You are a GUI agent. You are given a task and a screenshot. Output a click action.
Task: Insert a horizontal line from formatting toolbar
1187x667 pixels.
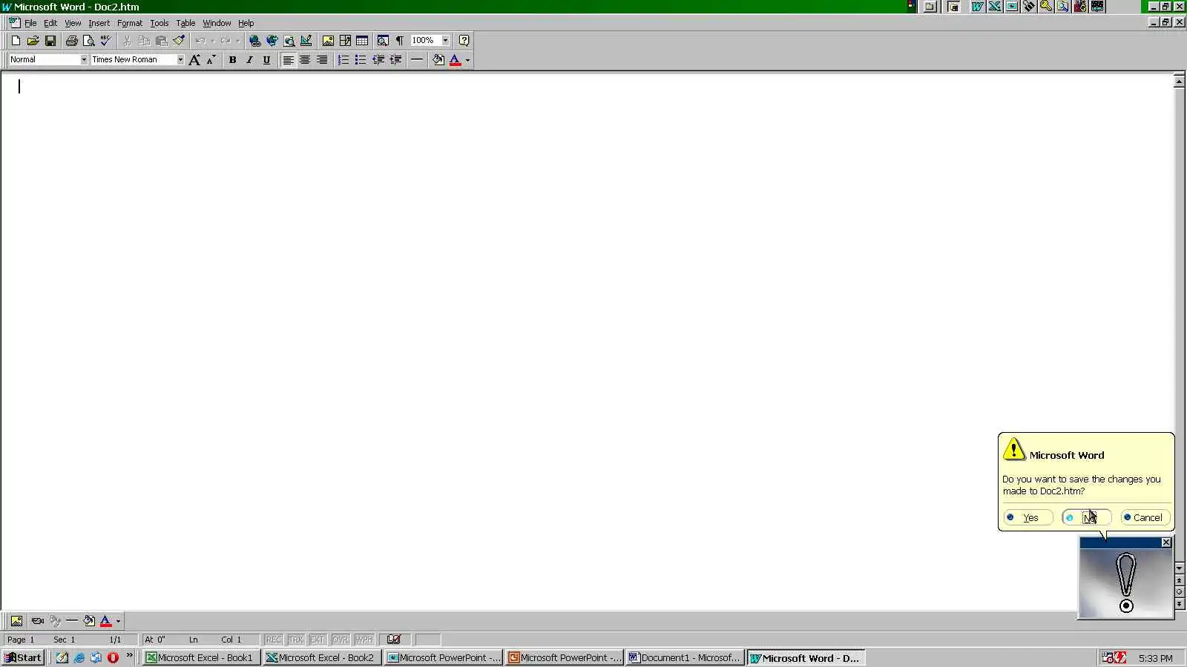point(417,60)
